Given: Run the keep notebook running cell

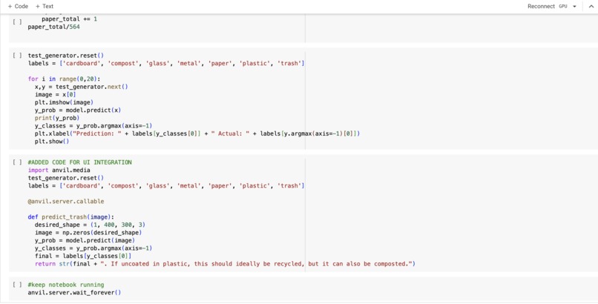Looking at the screenshot, I should [17, 285].
